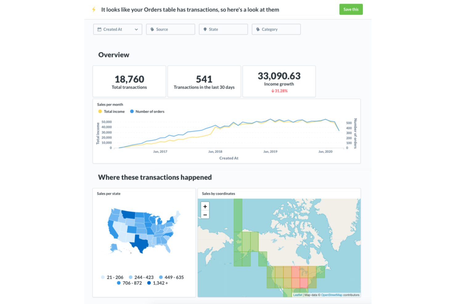Click Texas on the Sales per state map

(x=139, y=243)
